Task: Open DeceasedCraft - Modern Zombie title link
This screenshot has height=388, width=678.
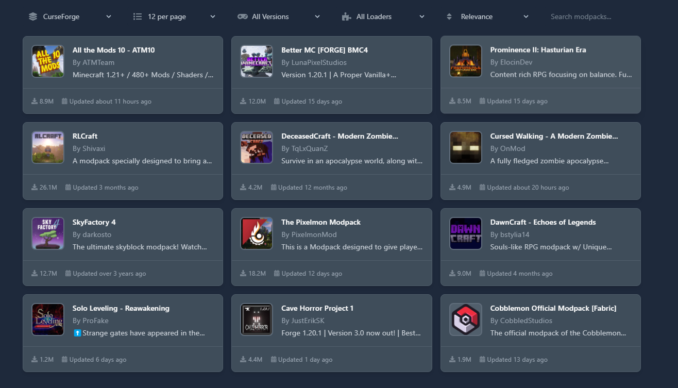Action: pyautogui.click(x=340, y=136)
